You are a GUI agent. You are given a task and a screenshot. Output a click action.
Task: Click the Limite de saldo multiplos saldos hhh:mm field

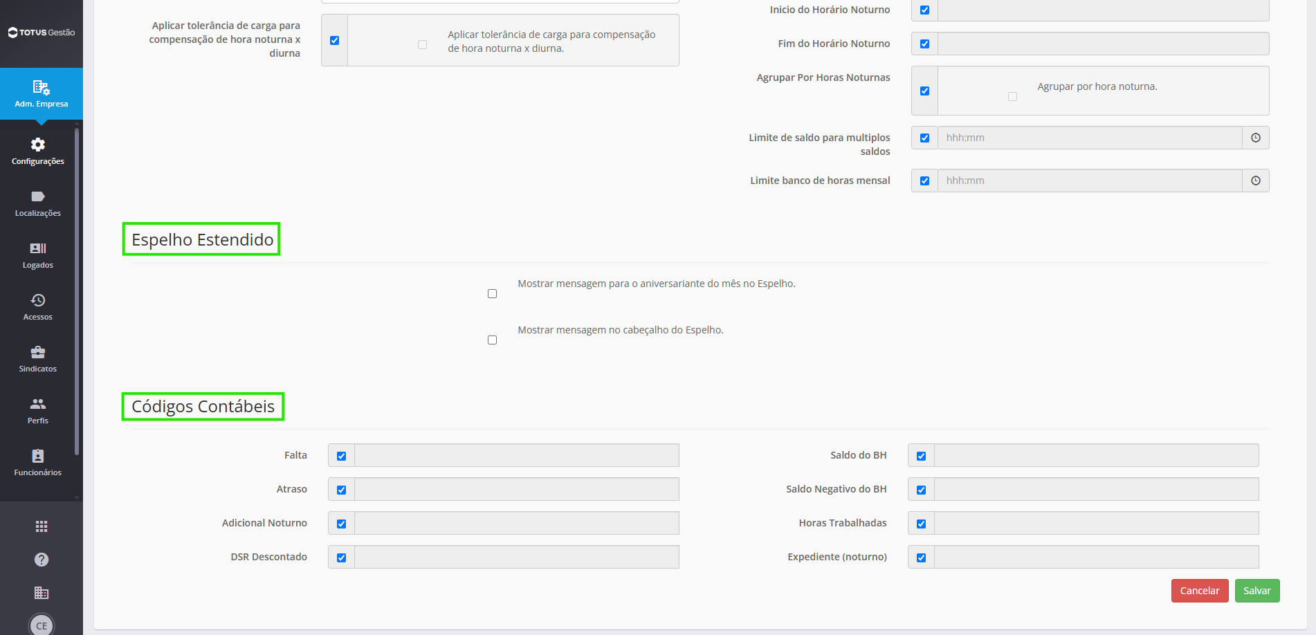coord(1090,138)
